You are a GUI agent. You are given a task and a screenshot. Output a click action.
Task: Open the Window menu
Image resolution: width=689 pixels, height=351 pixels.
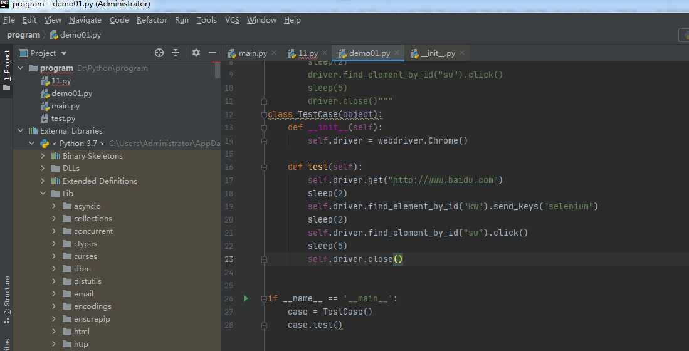tap(261, 20)
